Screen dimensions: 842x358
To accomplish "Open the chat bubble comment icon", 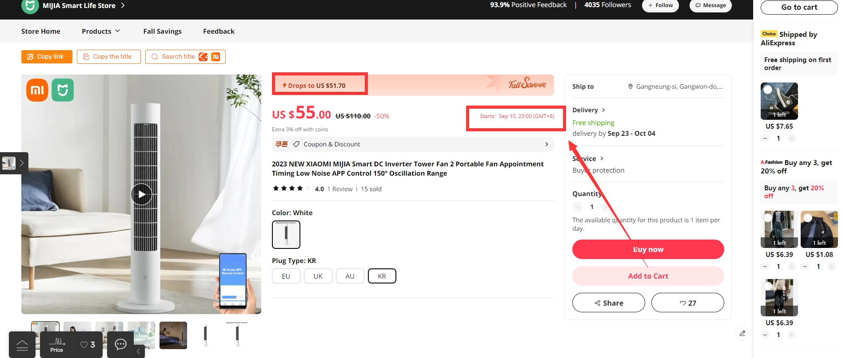I will click(x=120, y=344).
